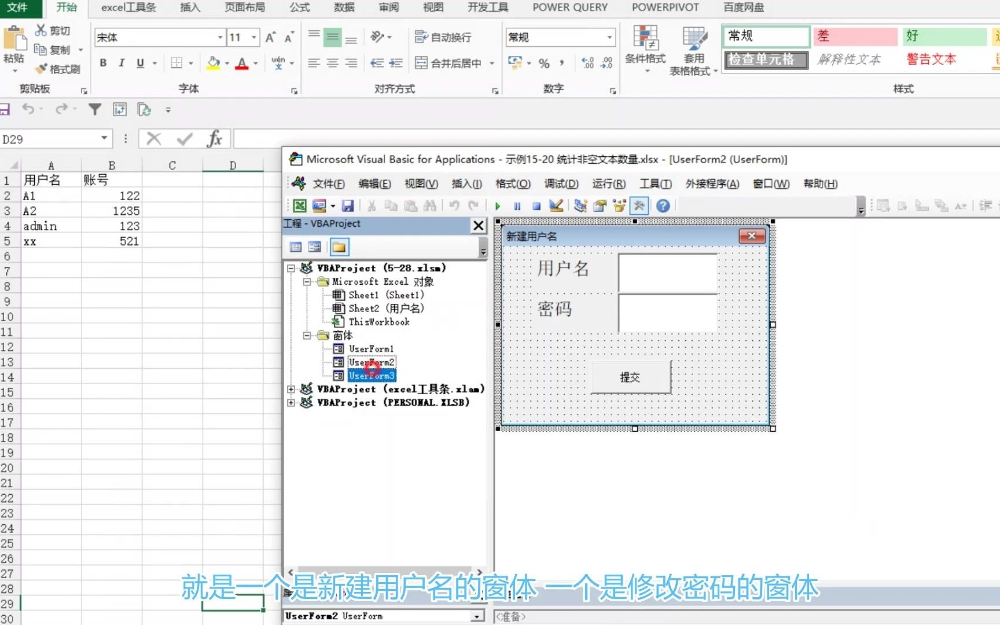
Task: Click Conditional Formatting (条件格式) button
Action: click(x=645, y=50)
